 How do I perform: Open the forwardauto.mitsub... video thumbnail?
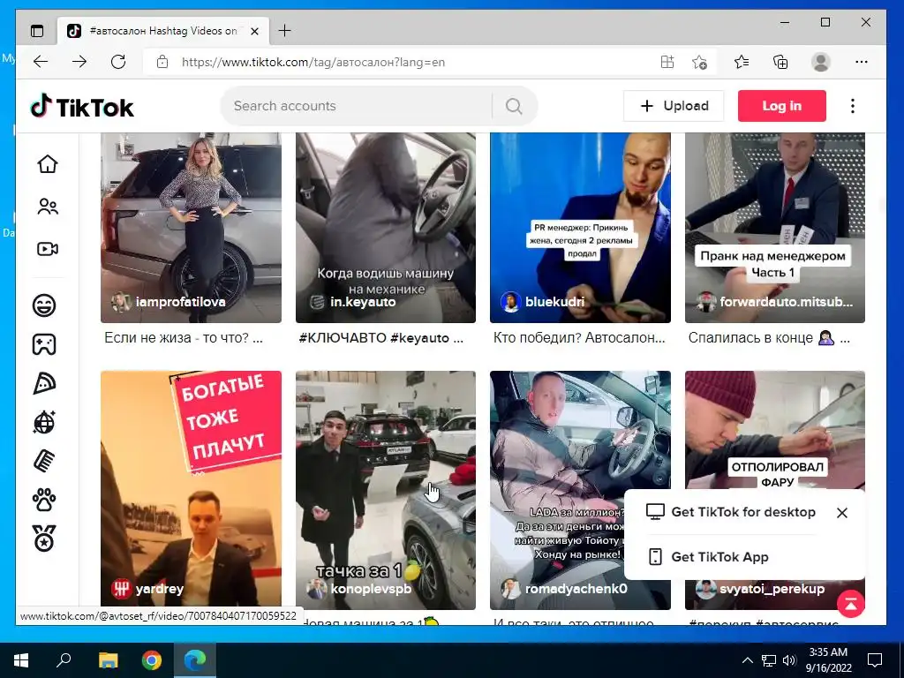[x=775, y=228]
